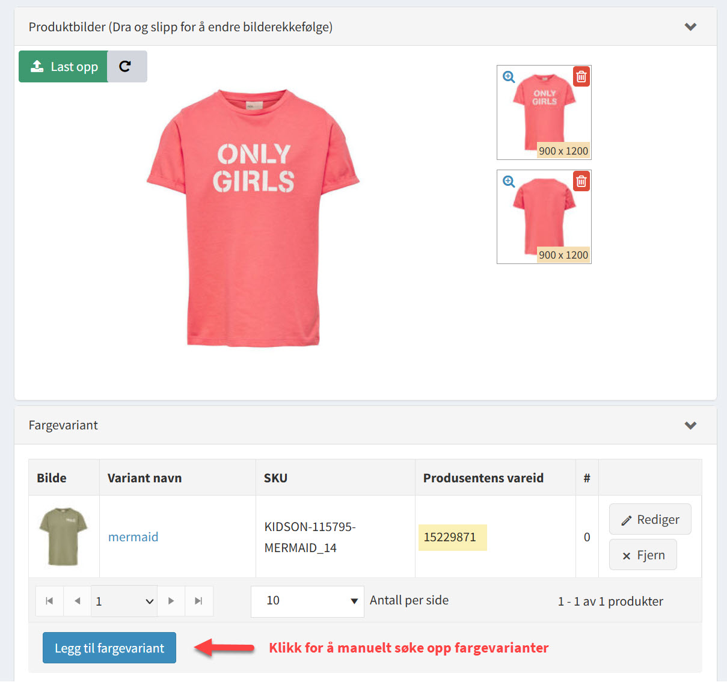
Task: Select the green shirt variant image
Action: (x=63, y=536)
